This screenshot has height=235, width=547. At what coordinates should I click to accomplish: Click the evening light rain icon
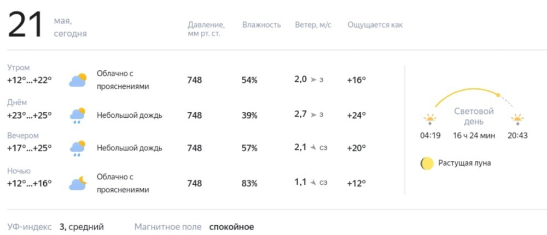[x=78, y=148]
